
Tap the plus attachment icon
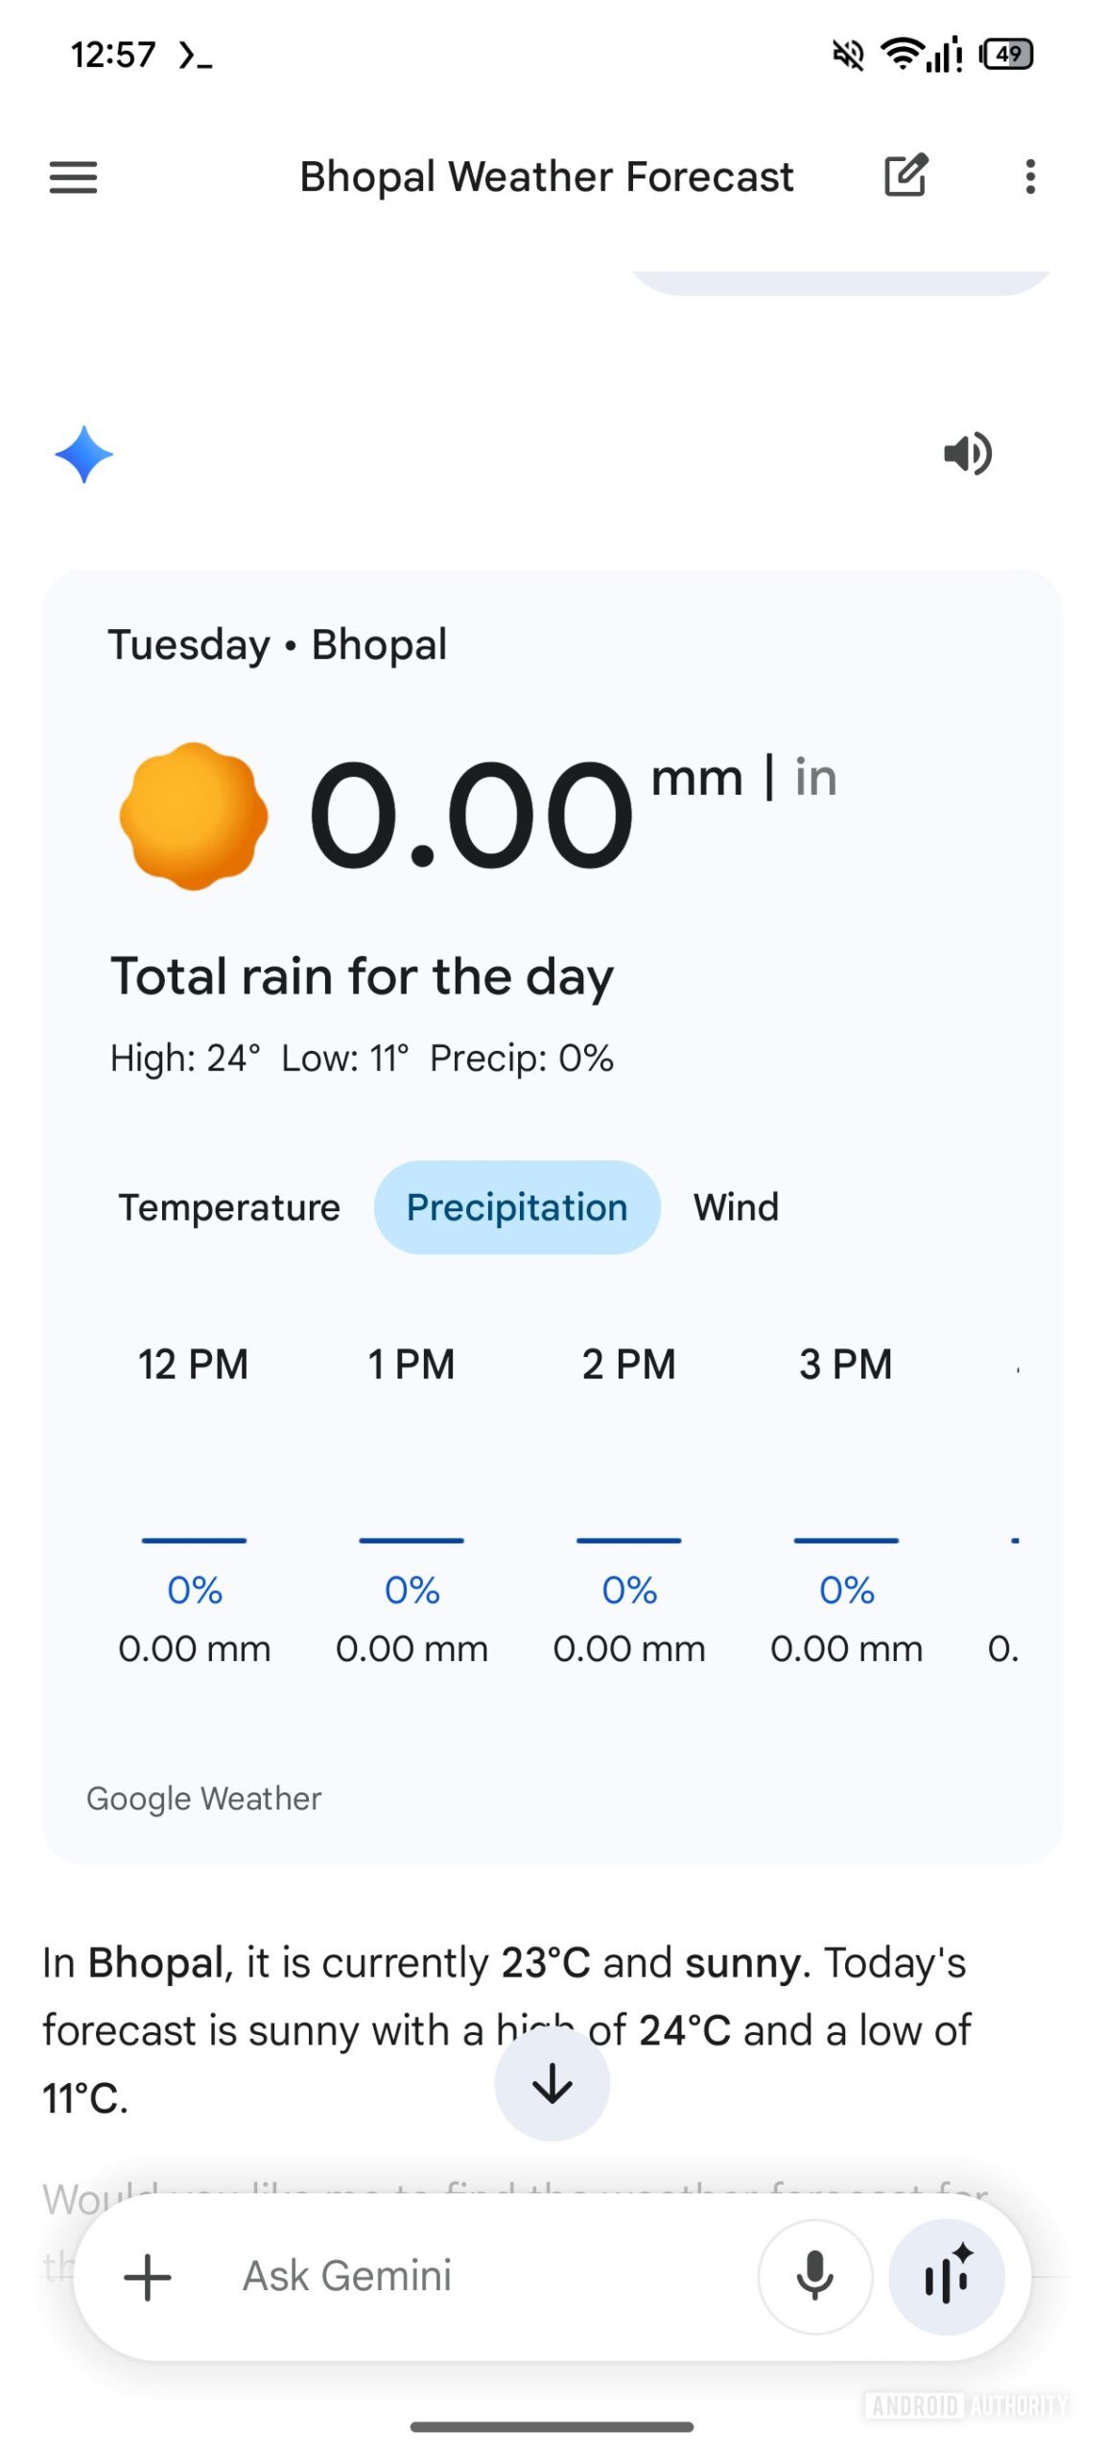(148, 2277)
